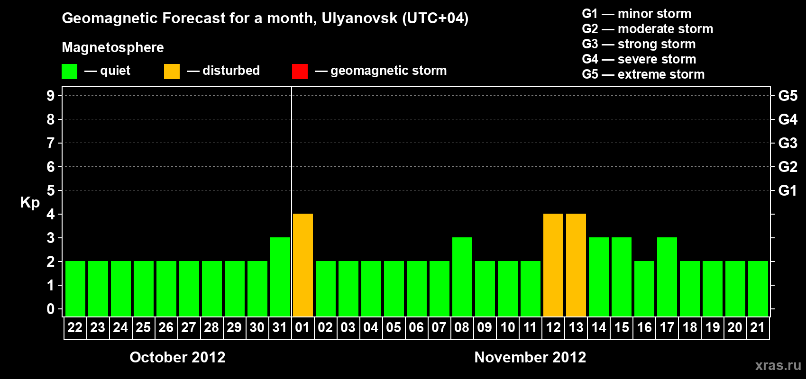
Task: Click the Magnetosphere heading
Action: pos(113,47)
